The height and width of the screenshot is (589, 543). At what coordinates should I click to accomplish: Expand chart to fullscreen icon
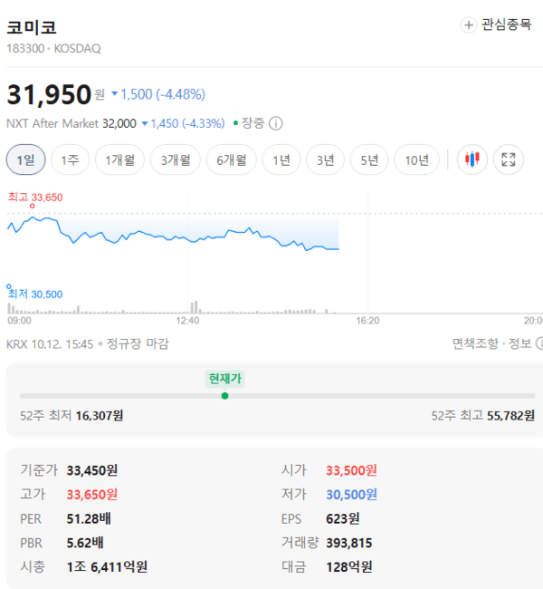click(x=508, y=159)
